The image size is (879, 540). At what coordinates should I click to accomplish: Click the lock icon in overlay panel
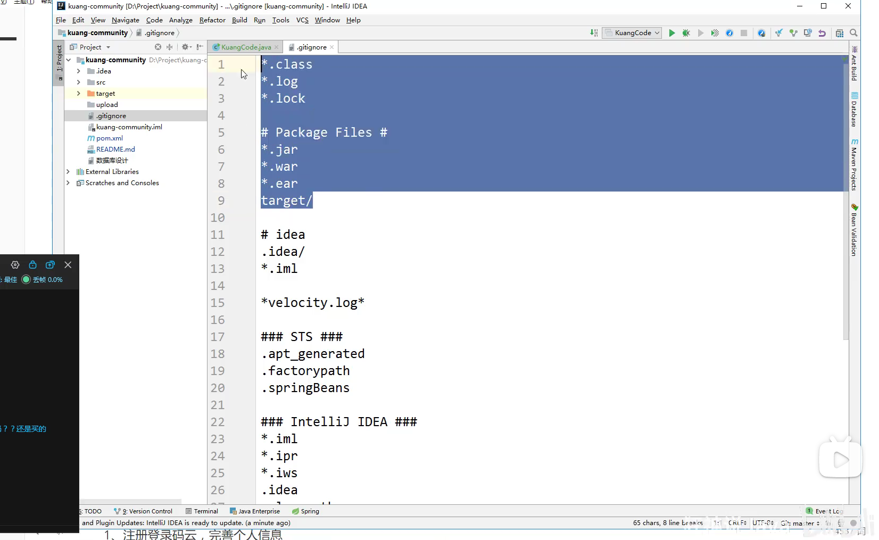(32, 265)
